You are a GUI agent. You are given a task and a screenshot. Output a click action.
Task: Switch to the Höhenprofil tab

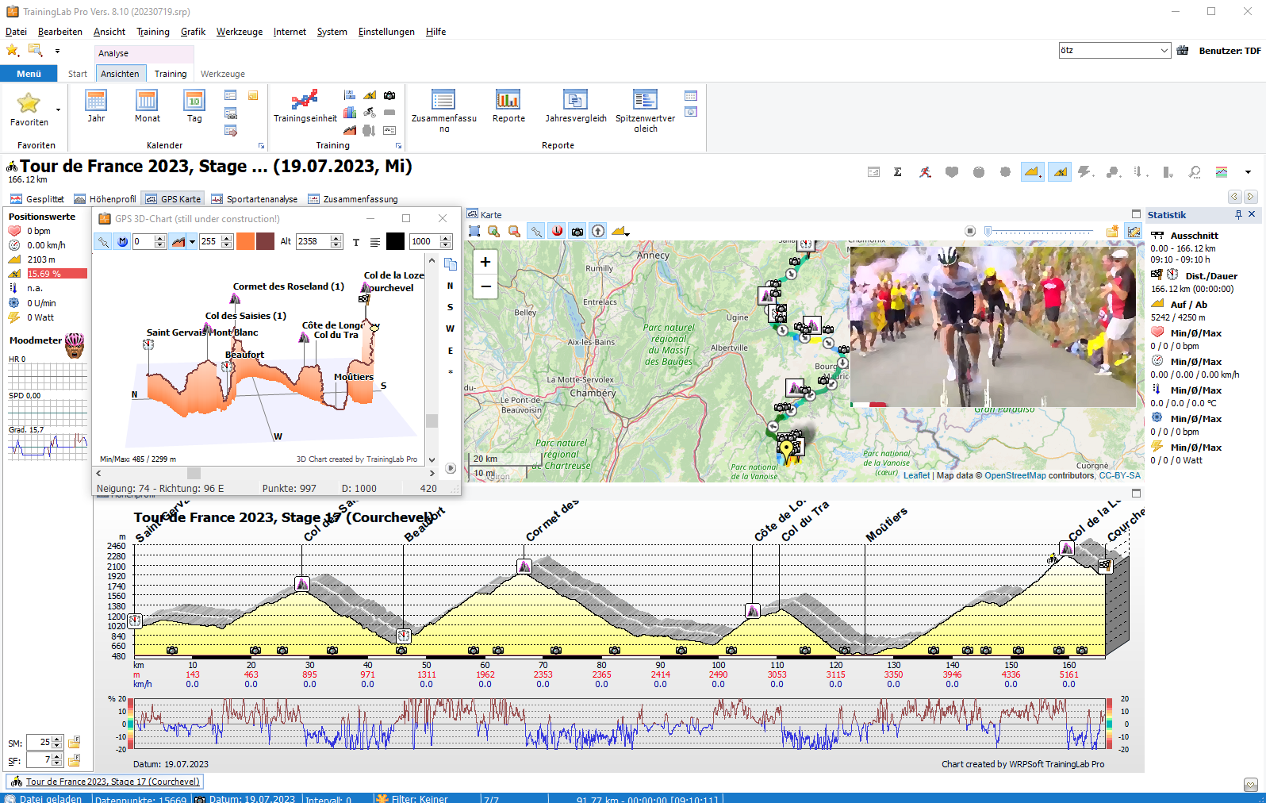point(105,199)
